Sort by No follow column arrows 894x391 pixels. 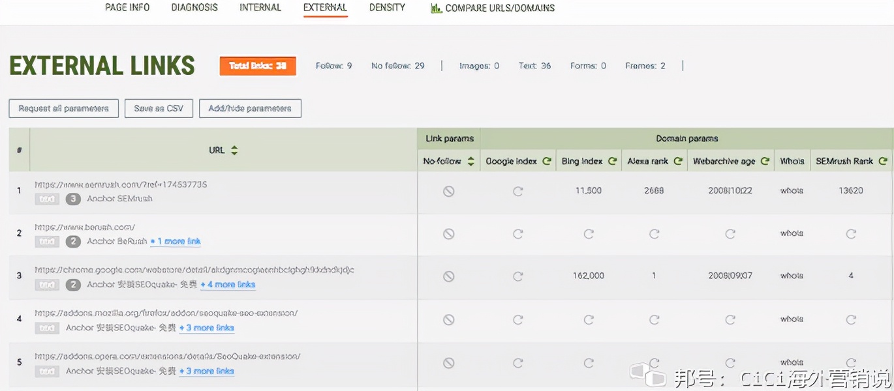click(x=470, y=161)
